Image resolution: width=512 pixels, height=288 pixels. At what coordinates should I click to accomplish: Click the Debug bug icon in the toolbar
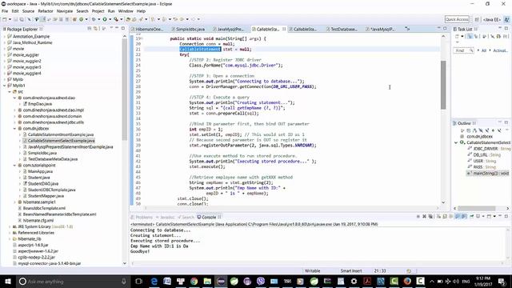pyautogui.click(x=94, y=19)
